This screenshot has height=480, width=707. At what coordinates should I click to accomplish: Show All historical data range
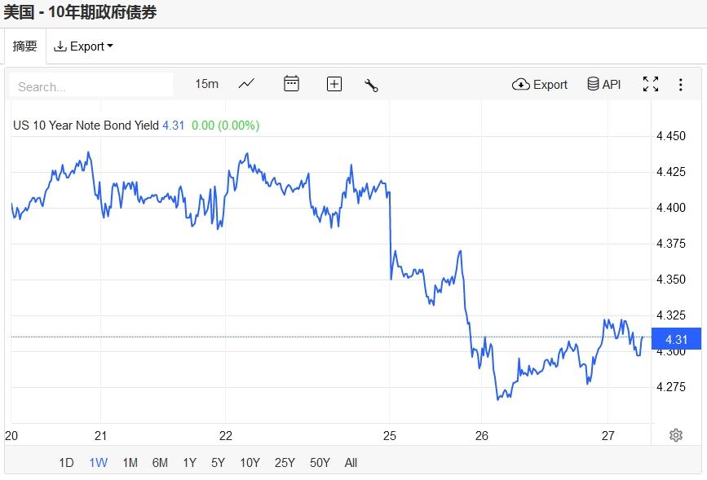click(351, 463)
